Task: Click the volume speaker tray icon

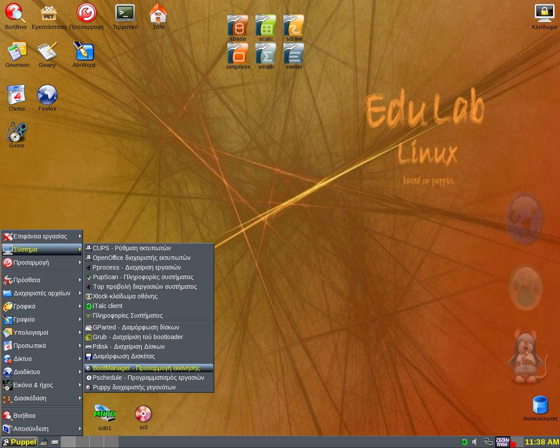Action: (x=475, y=442)
